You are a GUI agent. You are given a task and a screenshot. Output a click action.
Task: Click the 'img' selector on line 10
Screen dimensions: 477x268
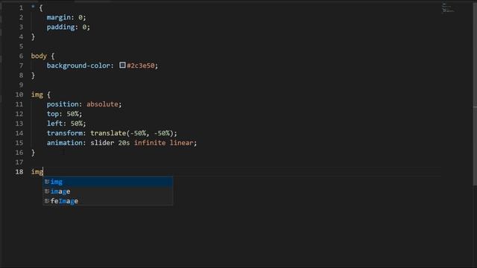click(x=37, y=95)
